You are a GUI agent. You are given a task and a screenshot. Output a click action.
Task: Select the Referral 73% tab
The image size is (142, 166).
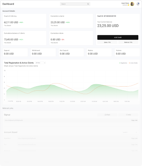(x=128, y=43)
